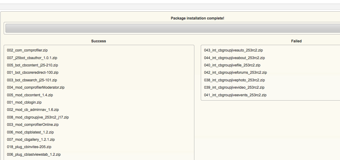Click failed 042_int_cbgroupjiveforums_253rc2.zip item

click(236, 73)
